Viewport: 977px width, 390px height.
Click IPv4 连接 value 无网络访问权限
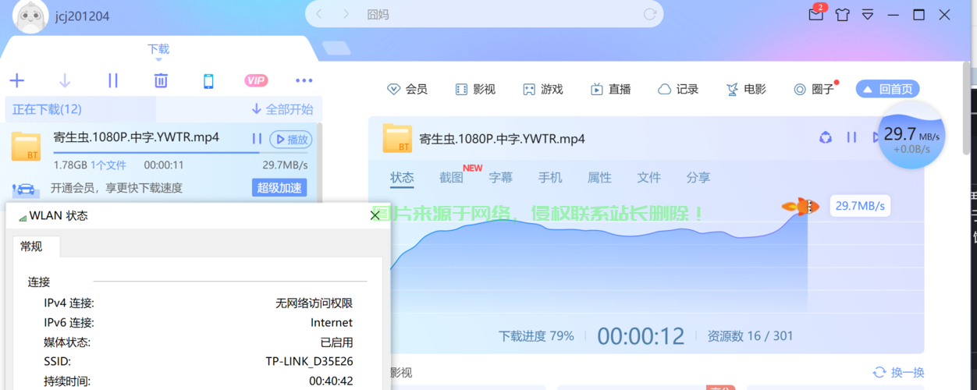[x=314, y=303]
